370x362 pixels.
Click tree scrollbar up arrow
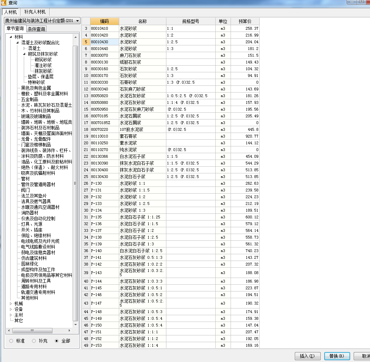(76, 37)
